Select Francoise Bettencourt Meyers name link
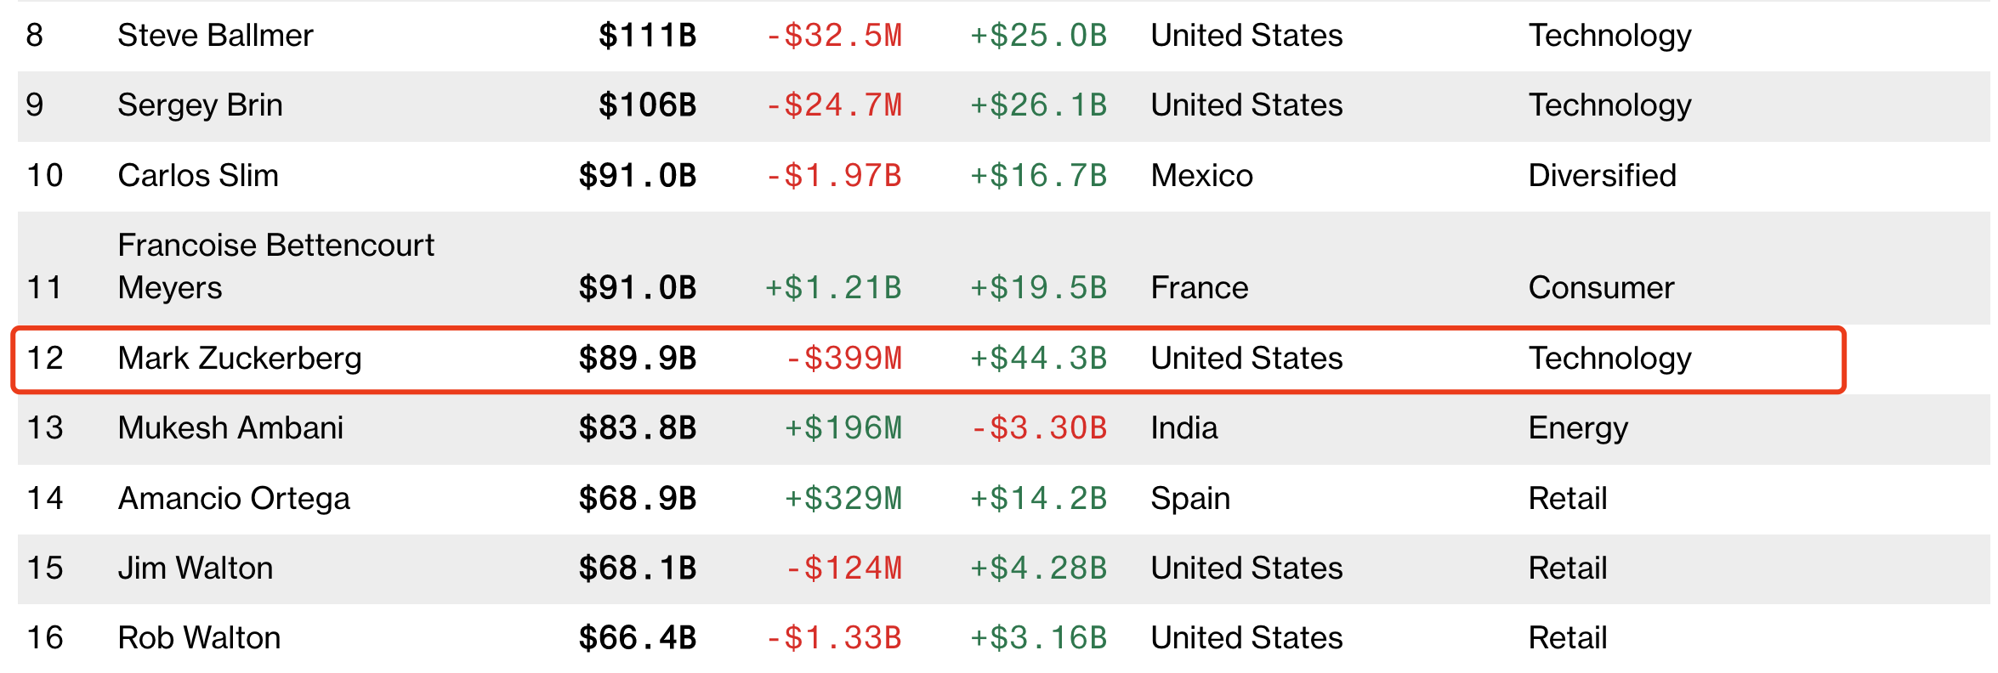 point(275,266)
